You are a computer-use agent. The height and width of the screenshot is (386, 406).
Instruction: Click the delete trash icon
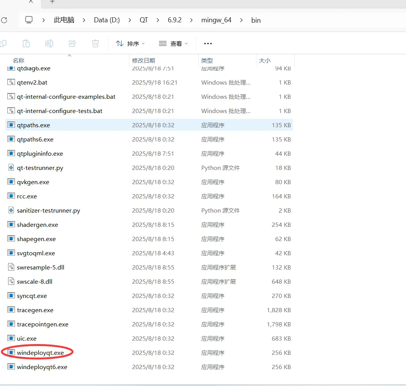coord(95,43)
